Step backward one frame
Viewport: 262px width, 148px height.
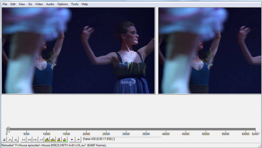coord(29,140)
